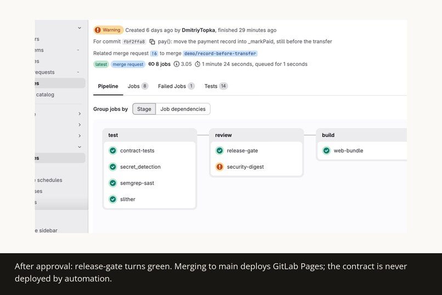Click the 3.05 compute value
The image size is (442, 295).
186,64
